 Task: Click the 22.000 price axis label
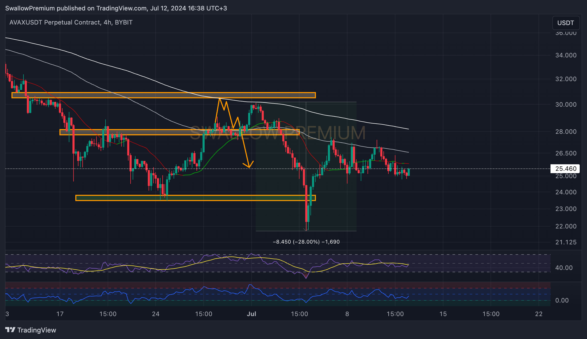[x=566, y=226]
